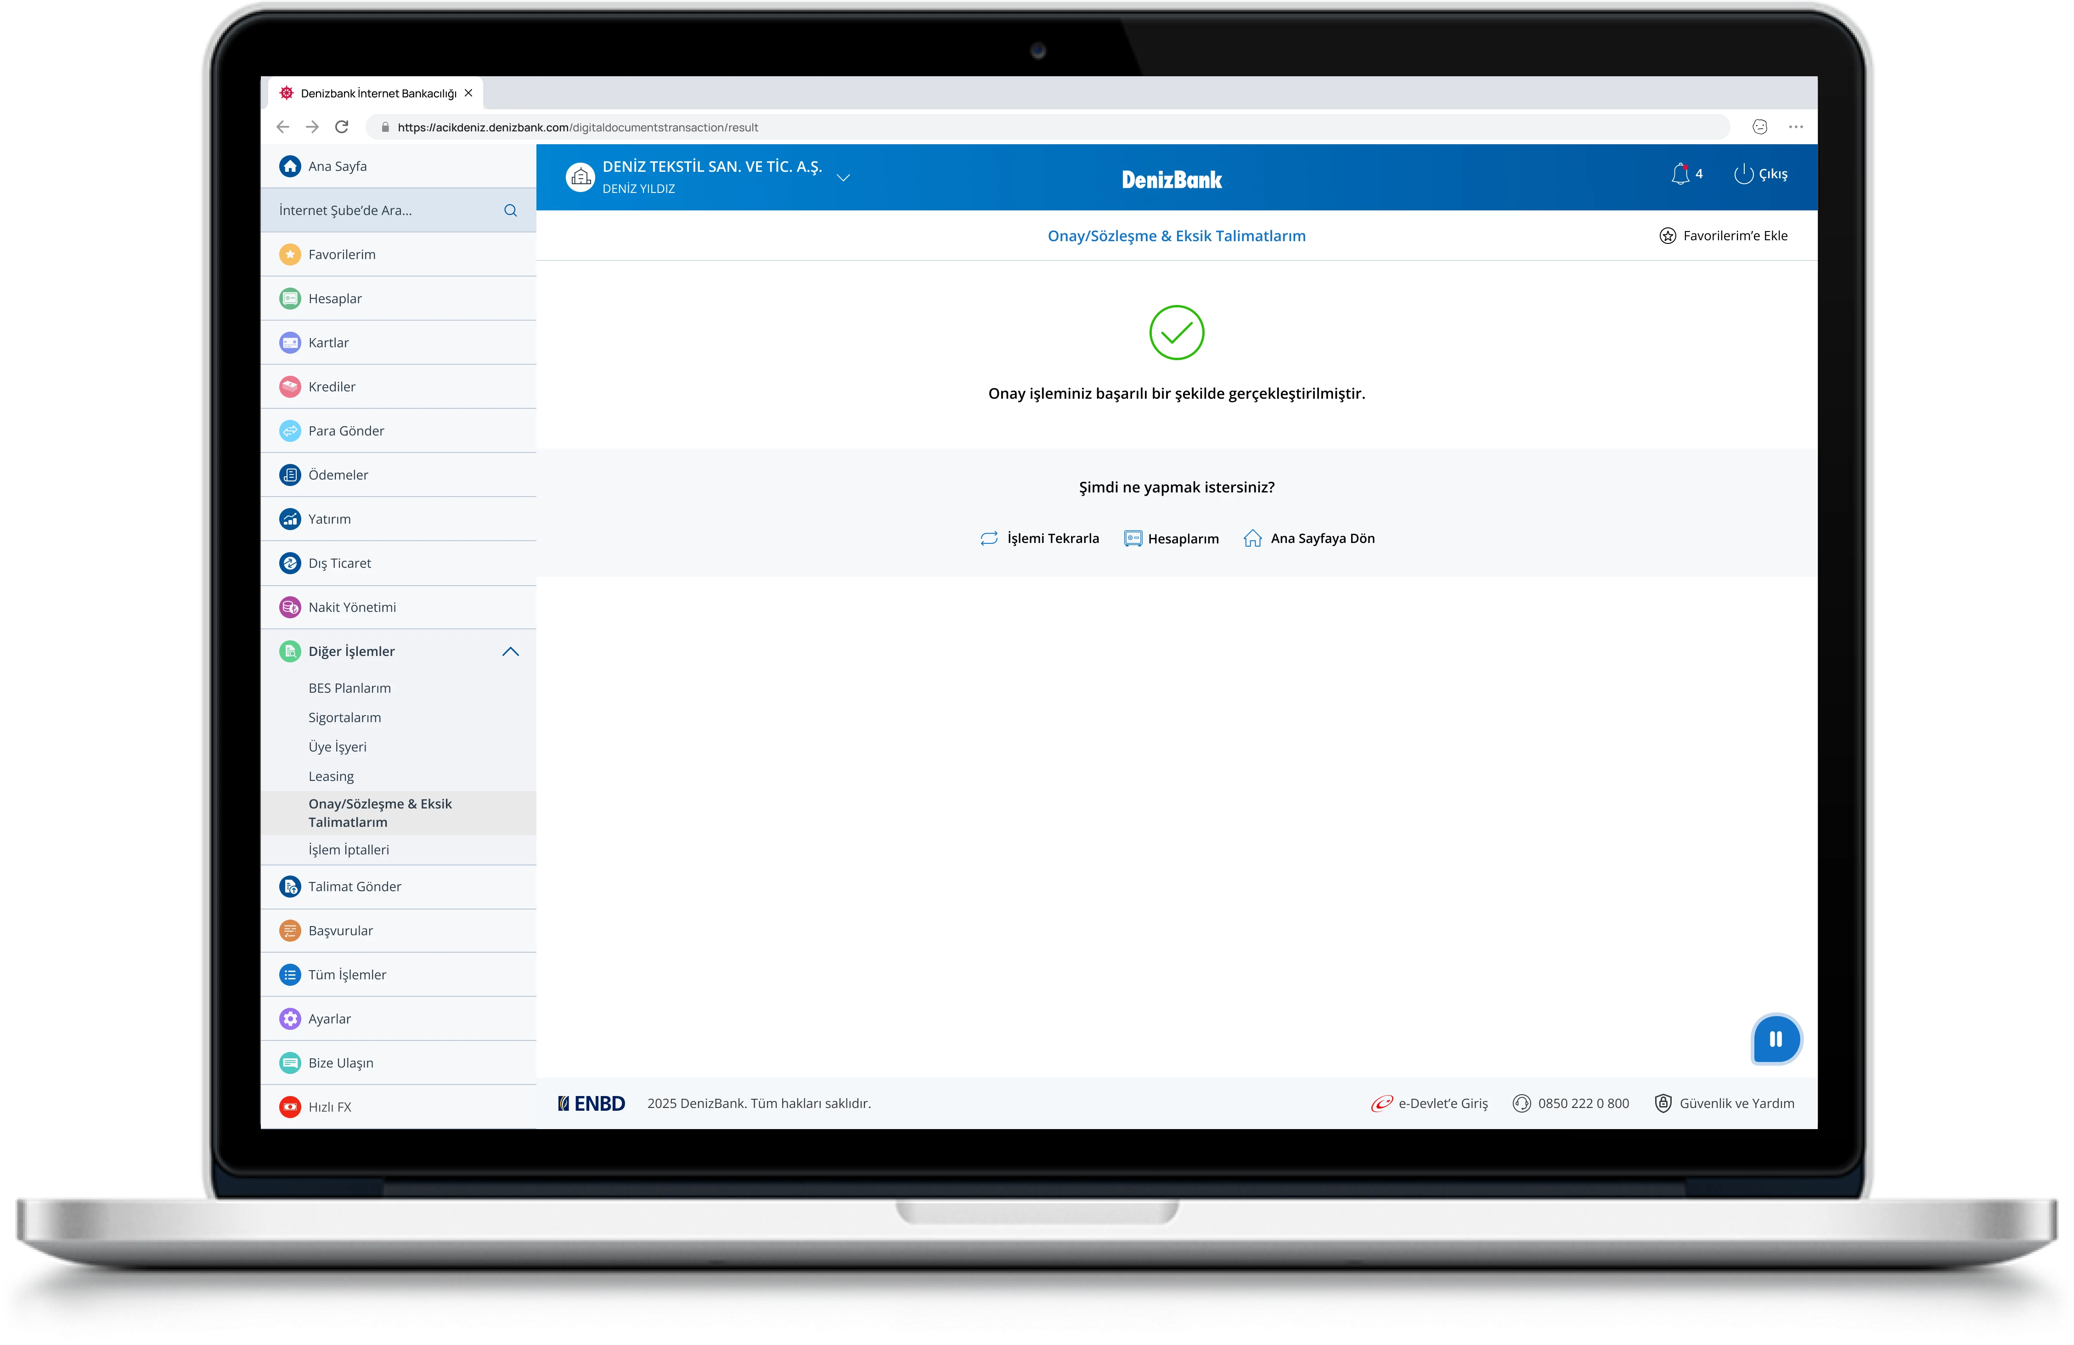This screenshot has width=2074, height=1345.
Task: Click the Favorilerim'e Ekle button
Action: tap(1724, 236)
